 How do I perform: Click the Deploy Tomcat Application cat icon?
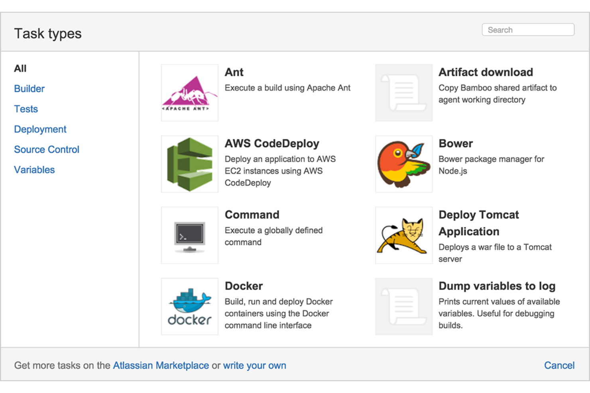coord(403,235)
